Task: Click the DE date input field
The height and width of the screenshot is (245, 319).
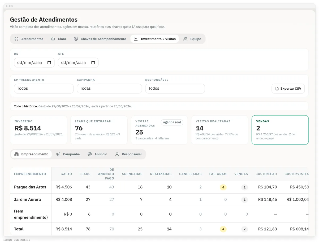Action: 34,63
